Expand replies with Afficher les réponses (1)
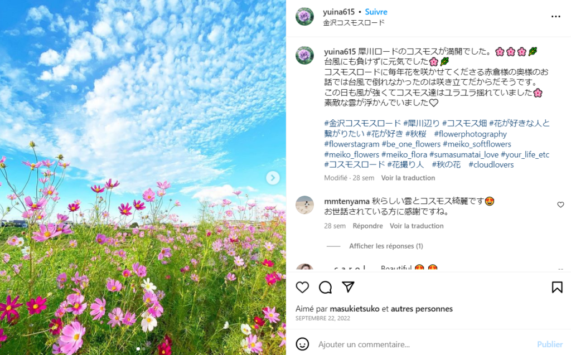Image resolution: width=571 pixels, height=355 pixels. pos(386,246)
